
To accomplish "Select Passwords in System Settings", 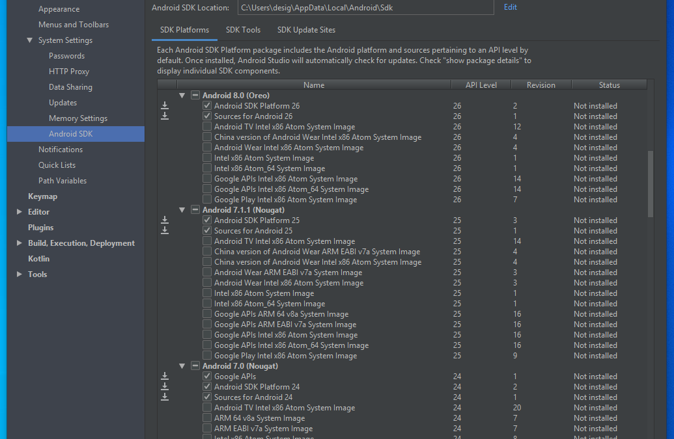I will point(66,56).
